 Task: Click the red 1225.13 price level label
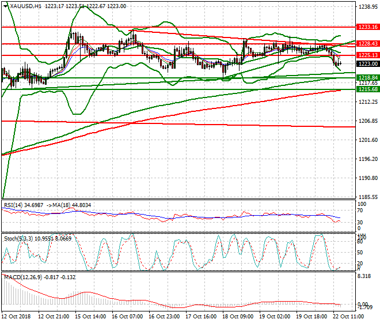368,55
